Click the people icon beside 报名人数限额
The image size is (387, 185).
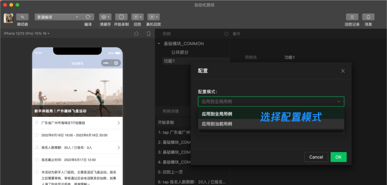pos(37,147)
